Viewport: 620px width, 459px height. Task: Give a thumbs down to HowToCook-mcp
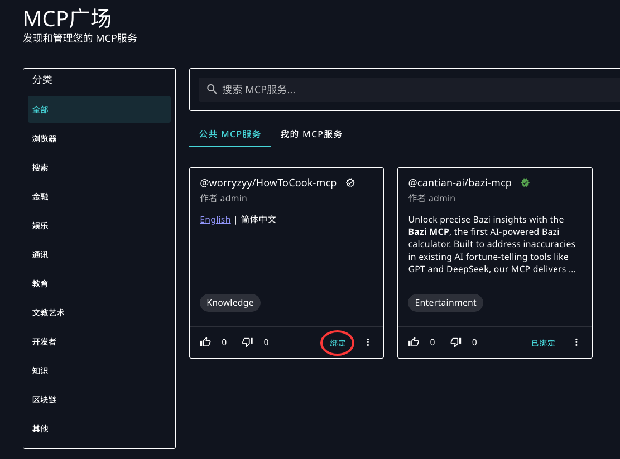click(x=247, y=342)
